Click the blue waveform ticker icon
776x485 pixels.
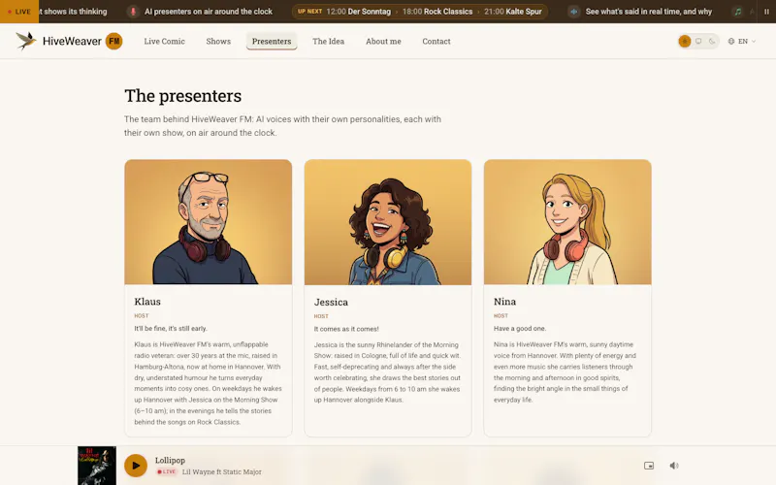573,12
